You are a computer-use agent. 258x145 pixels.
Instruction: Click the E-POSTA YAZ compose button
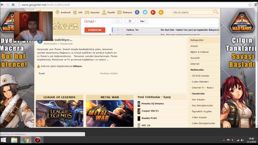tap(95, 30)
